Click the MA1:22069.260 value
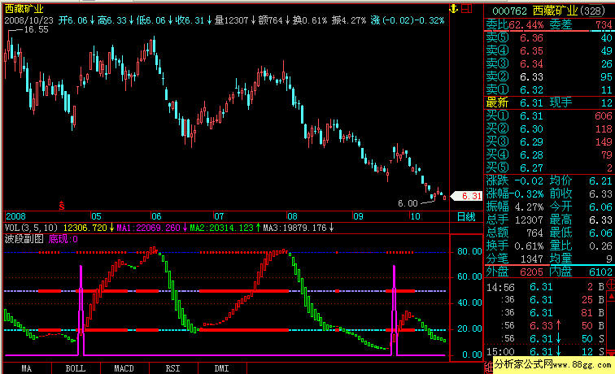This screenshot has height=374, width=615. (148, 228)
